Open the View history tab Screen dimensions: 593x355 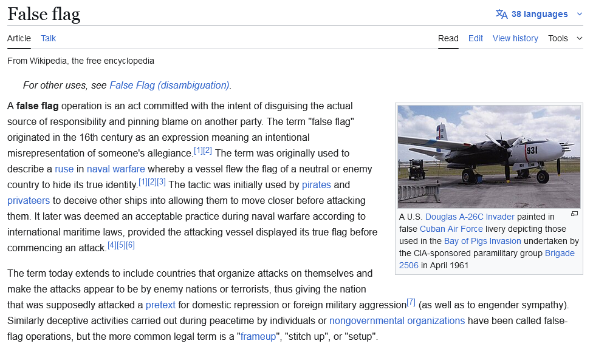515,38
